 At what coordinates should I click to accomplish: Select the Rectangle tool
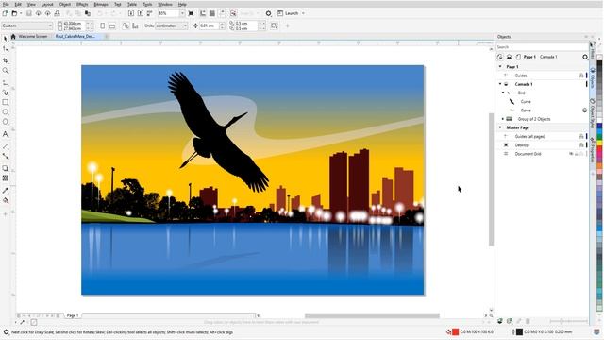click(x=6, y=103)
